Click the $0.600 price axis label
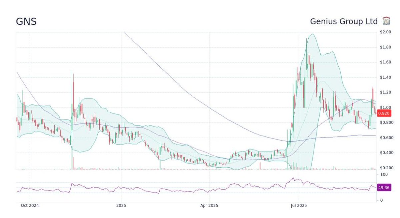Image resolution: width=400 pixels, height=218 pixels. click(386, 138)
